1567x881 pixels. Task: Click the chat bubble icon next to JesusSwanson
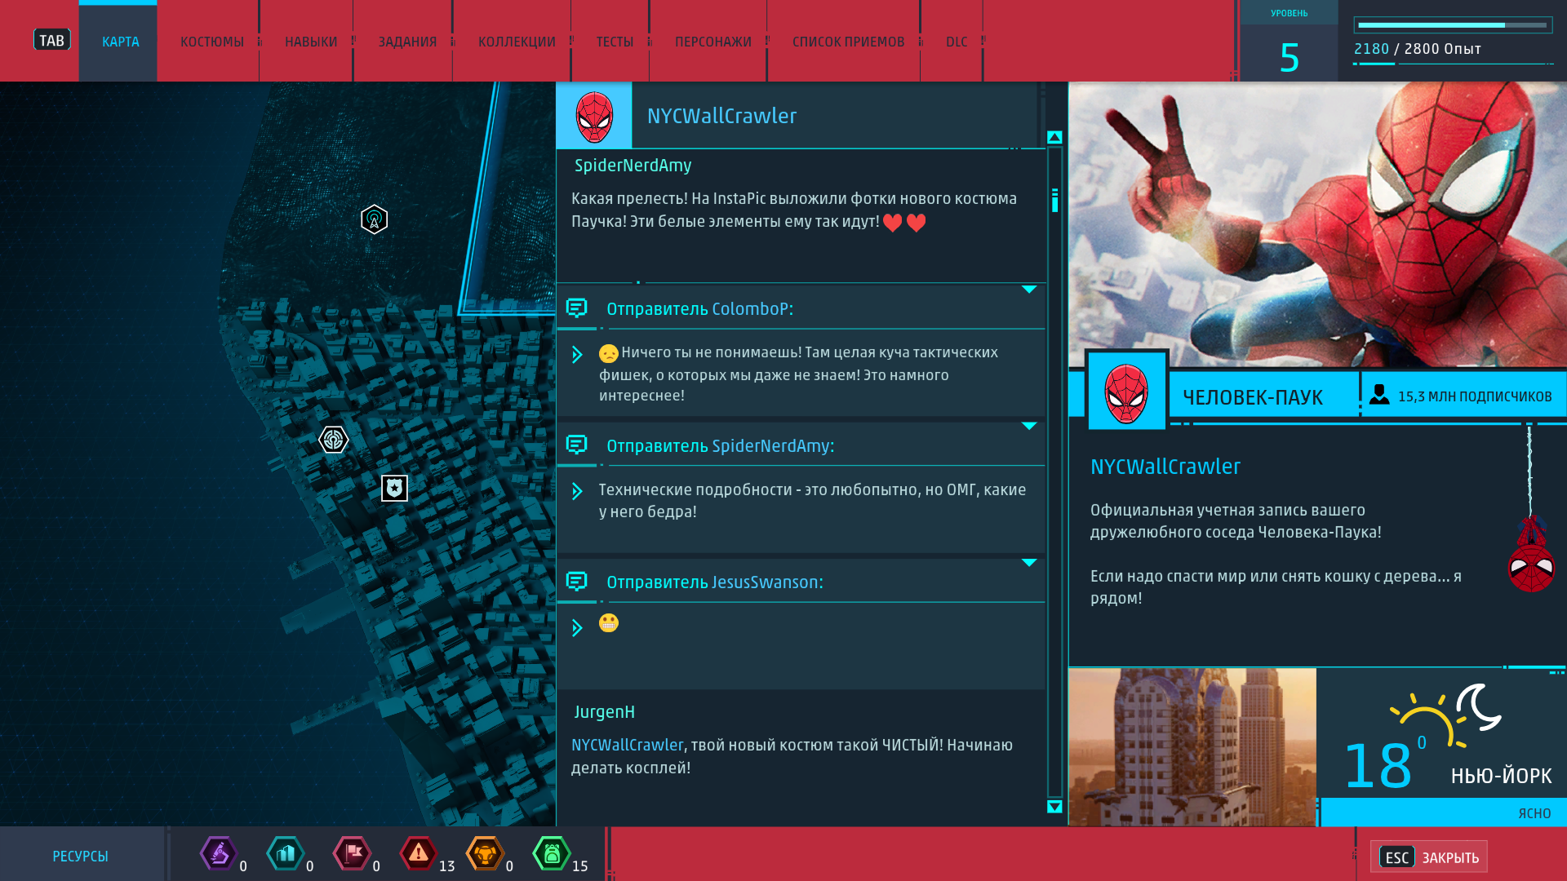[x=576, y=581]
